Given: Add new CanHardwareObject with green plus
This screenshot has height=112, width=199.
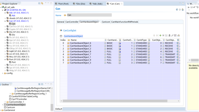Looking at the screenshot, I should 160,35.
